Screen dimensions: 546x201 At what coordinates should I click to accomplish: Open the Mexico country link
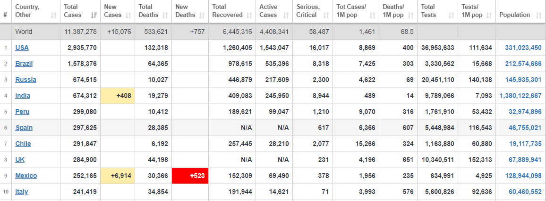(26, 176)
